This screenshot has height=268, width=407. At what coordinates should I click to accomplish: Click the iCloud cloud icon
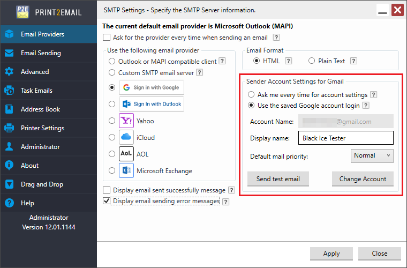126,137
